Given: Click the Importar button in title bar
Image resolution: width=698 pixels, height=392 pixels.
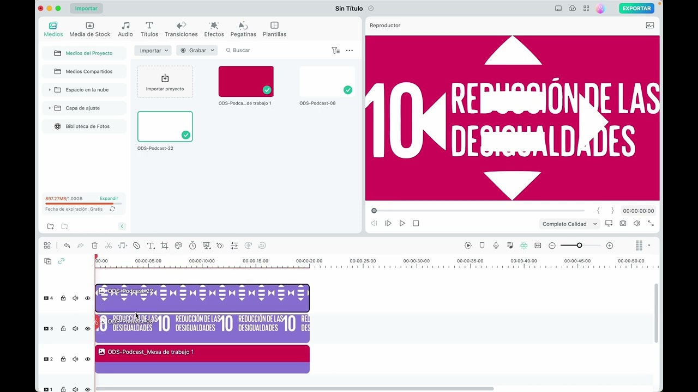Looking at the screenshot, I should pos(86,8).
